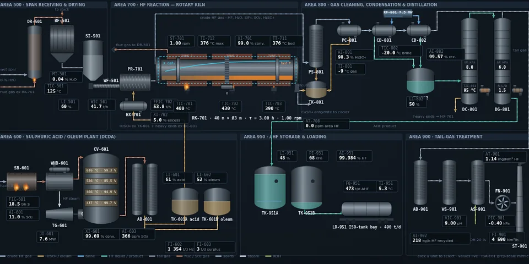
Task: Select the FFIC-702 53.8 t/h tag
Action: pos(163,105)
